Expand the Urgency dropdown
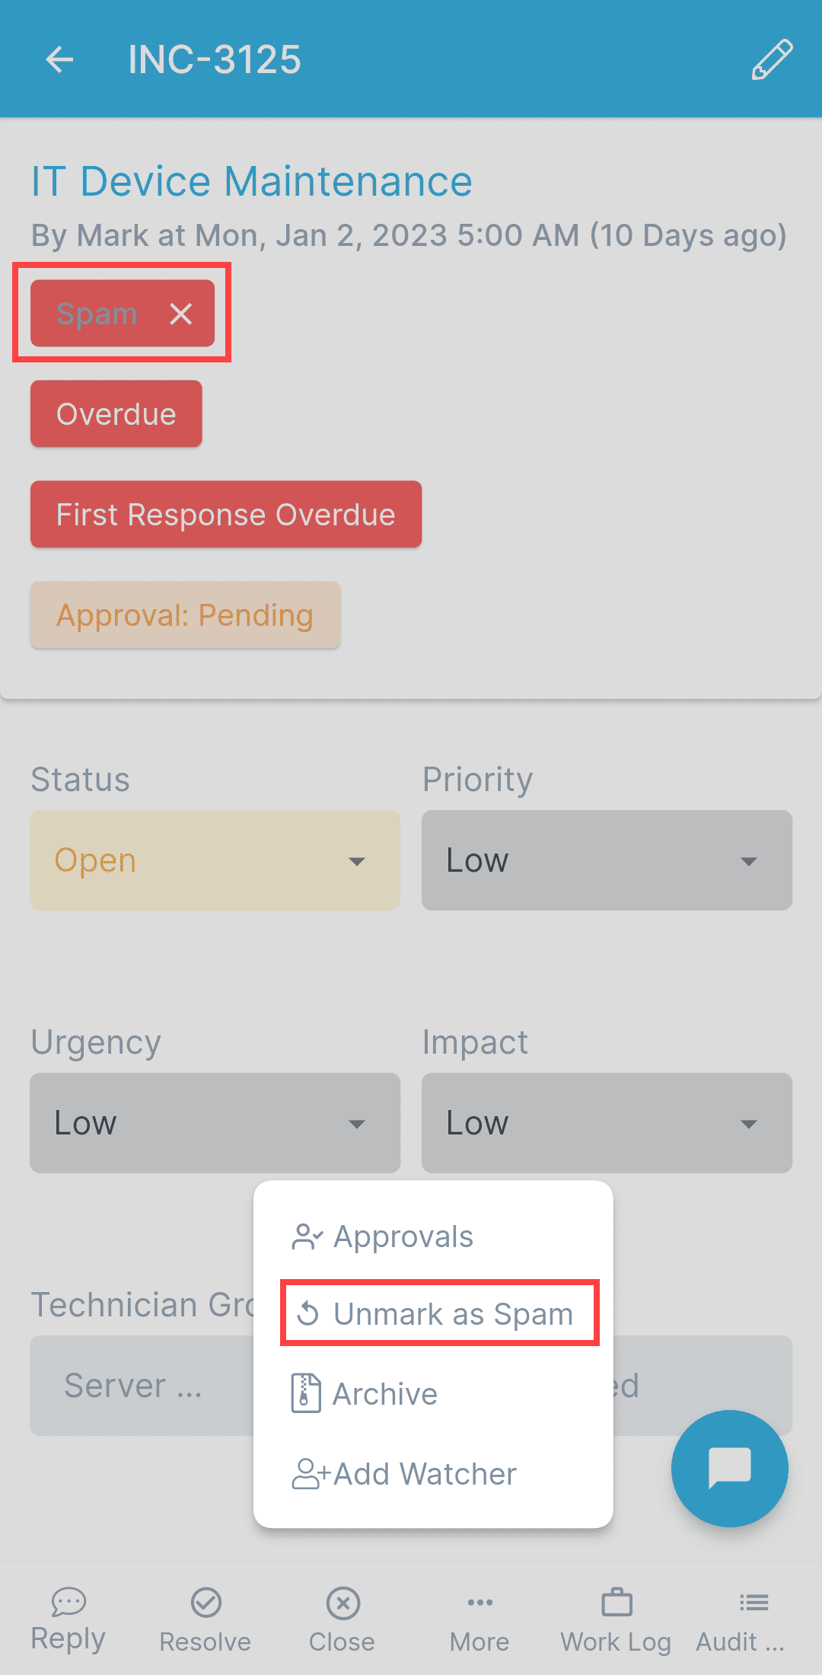Image resolution: width=822 pixels, height=1675 pixels. click(215, 1123)
